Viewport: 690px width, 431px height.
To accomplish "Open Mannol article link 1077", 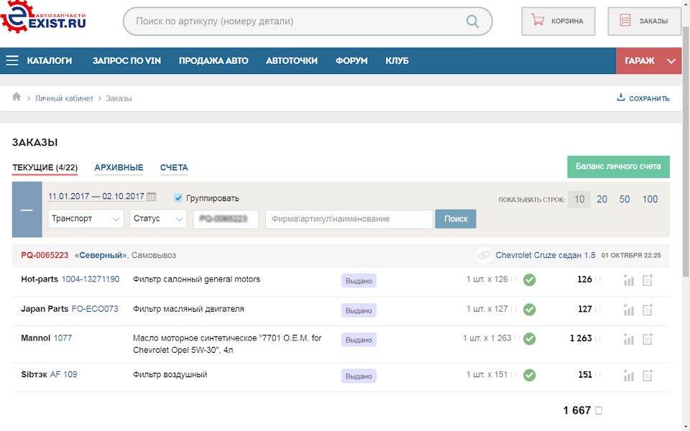I will 63,338.
